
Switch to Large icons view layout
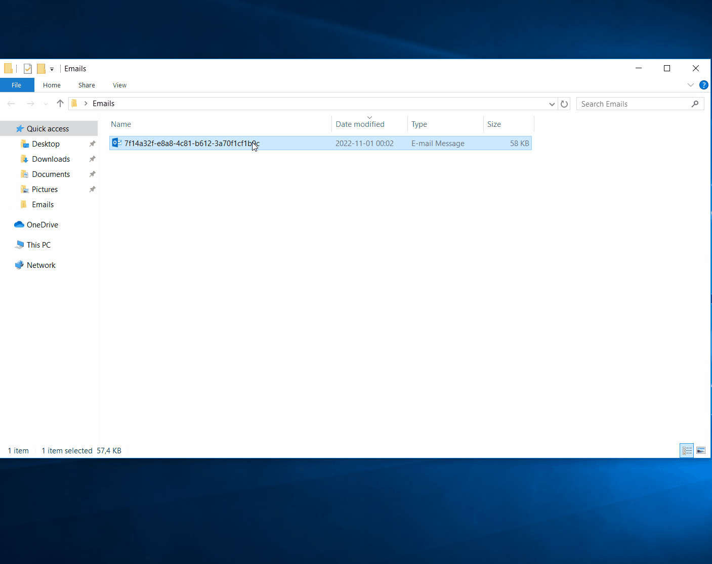pyautogui.click(x=701, y=450)
